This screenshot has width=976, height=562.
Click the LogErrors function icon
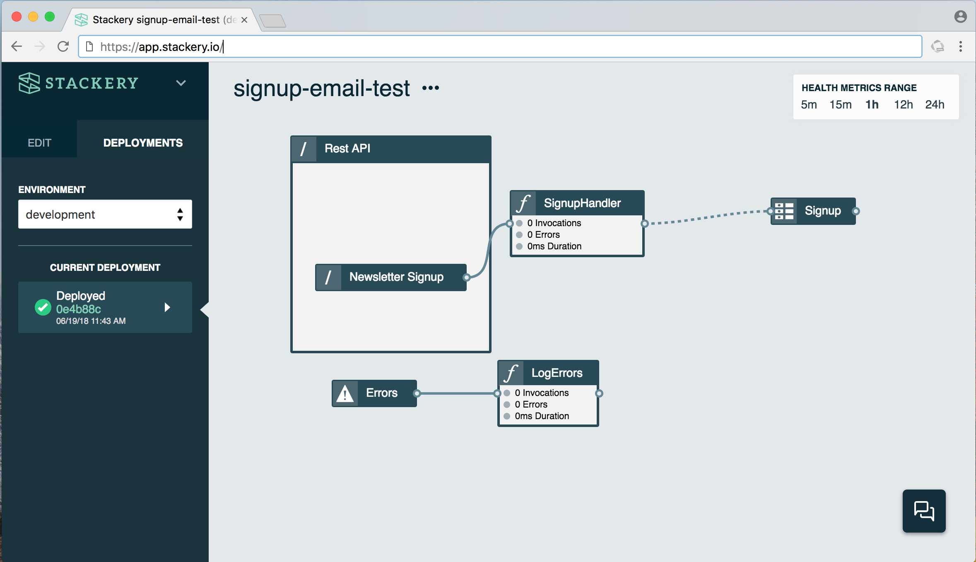(x=511, y=373)
